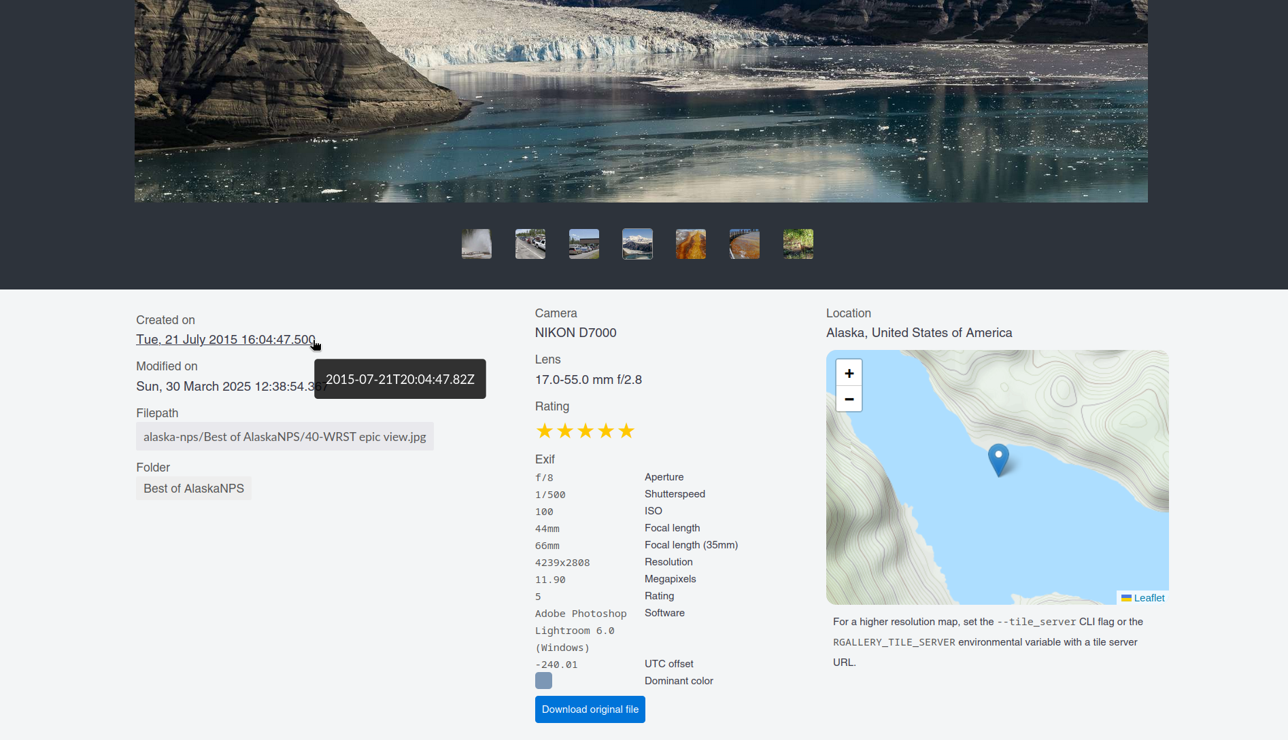This screenshot has width=1288, height=740.
Task: Click the blue map location marker
Action: [x=998, y=459]
